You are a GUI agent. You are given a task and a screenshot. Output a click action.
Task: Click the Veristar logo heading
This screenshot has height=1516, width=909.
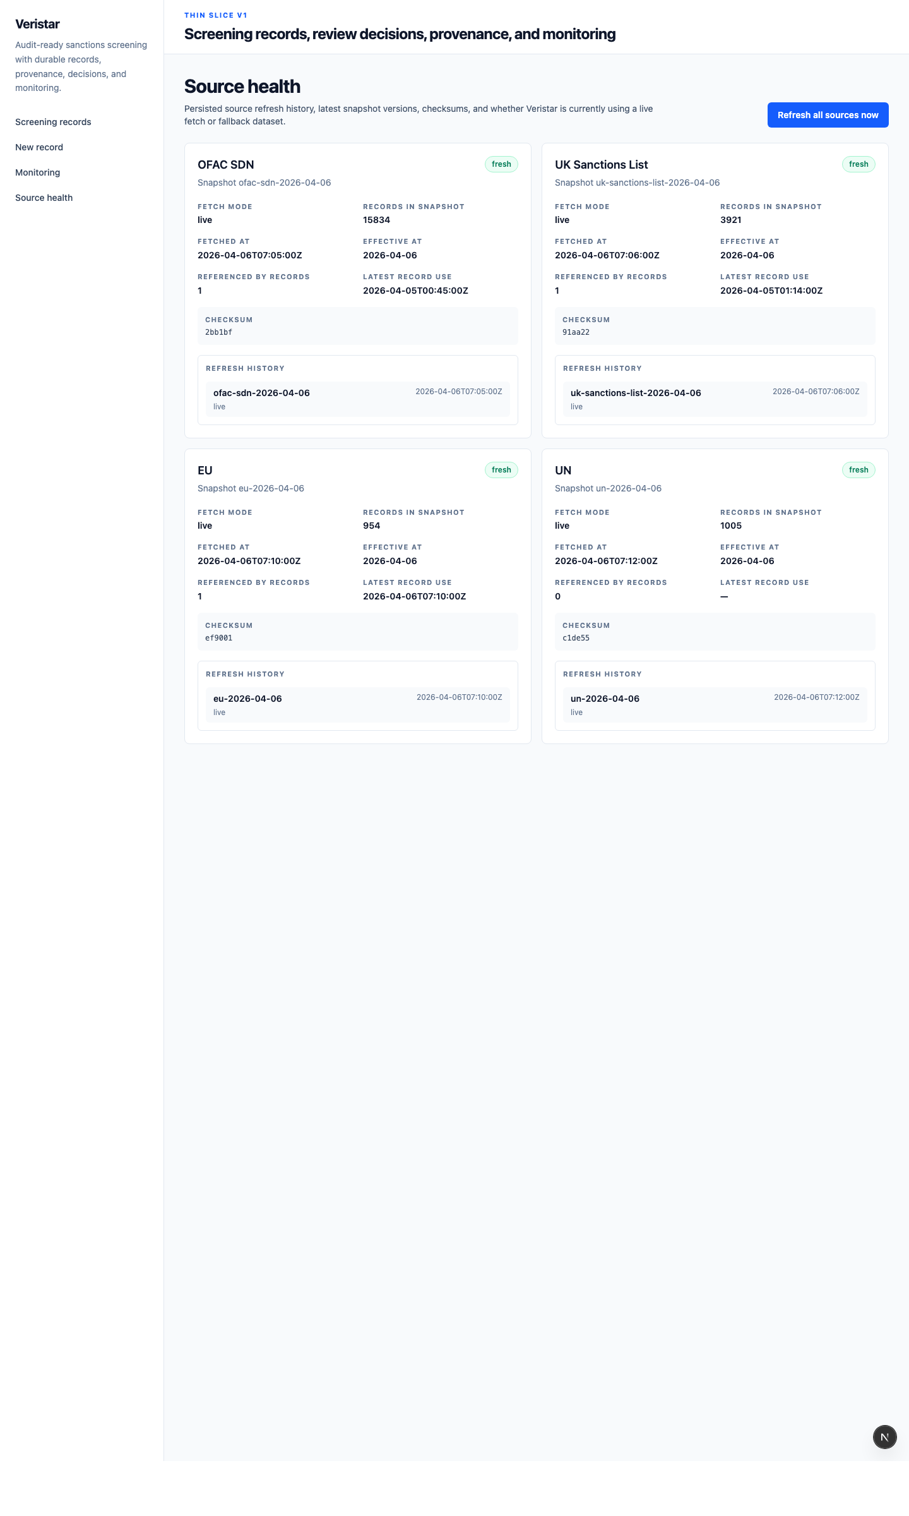point(37,24)
